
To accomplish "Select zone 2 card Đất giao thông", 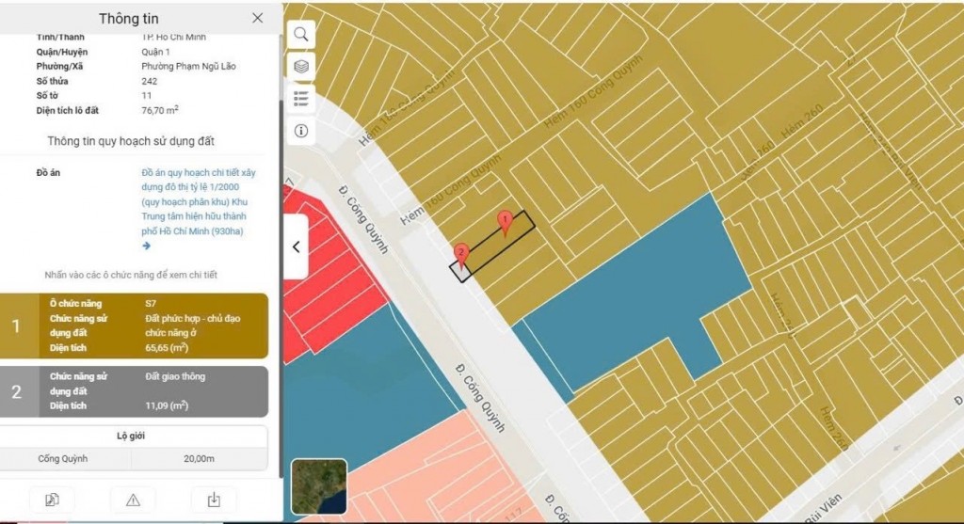I will pyautogui.click(x=134, y=391).
